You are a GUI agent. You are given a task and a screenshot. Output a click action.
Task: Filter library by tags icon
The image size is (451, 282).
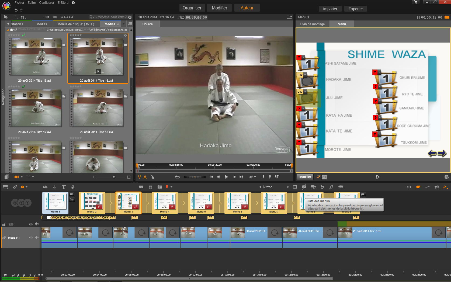pyautogui.click(x=55, y=17)
